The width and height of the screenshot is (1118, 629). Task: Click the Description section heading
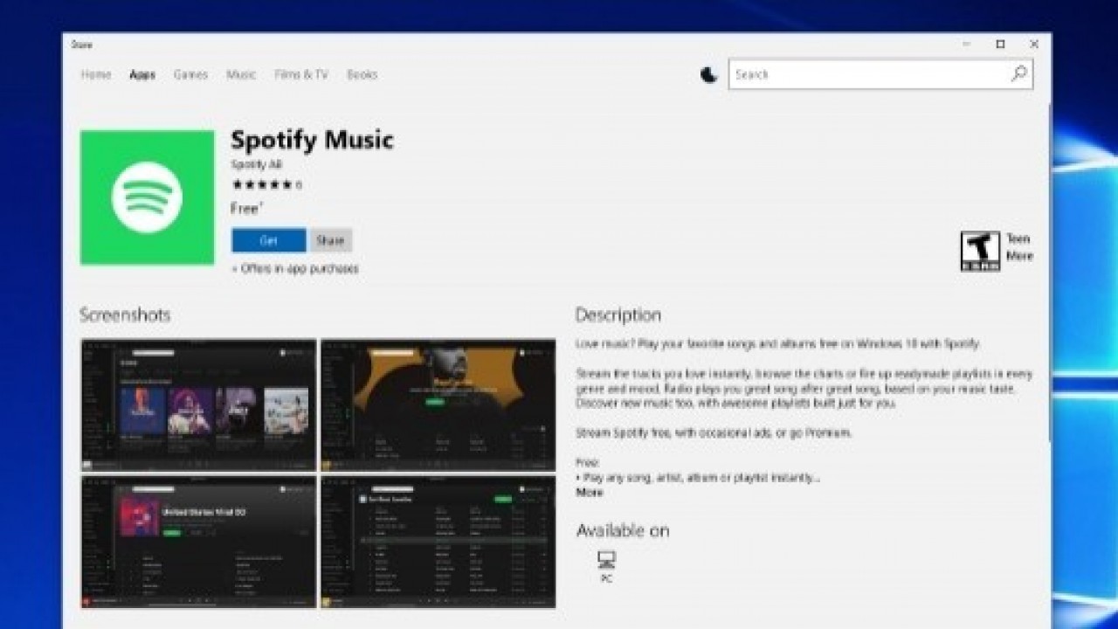[x=618, y=314]
